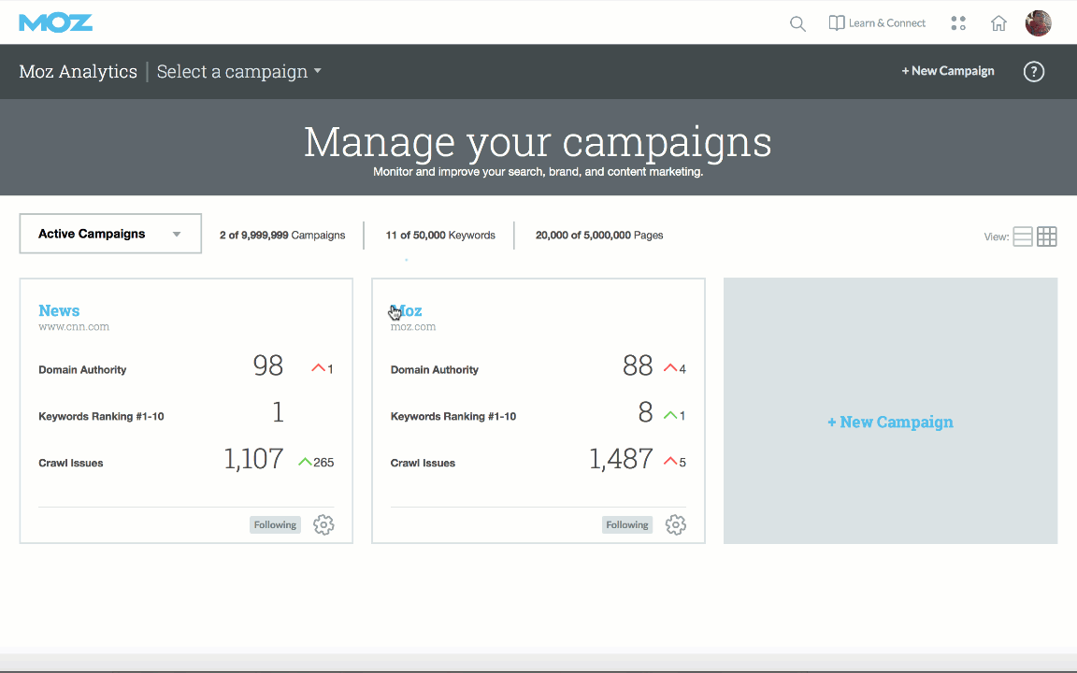Screen dimensions: 1077x673
Task: Click the large + New Campaign tile
Action: (890, 422)
